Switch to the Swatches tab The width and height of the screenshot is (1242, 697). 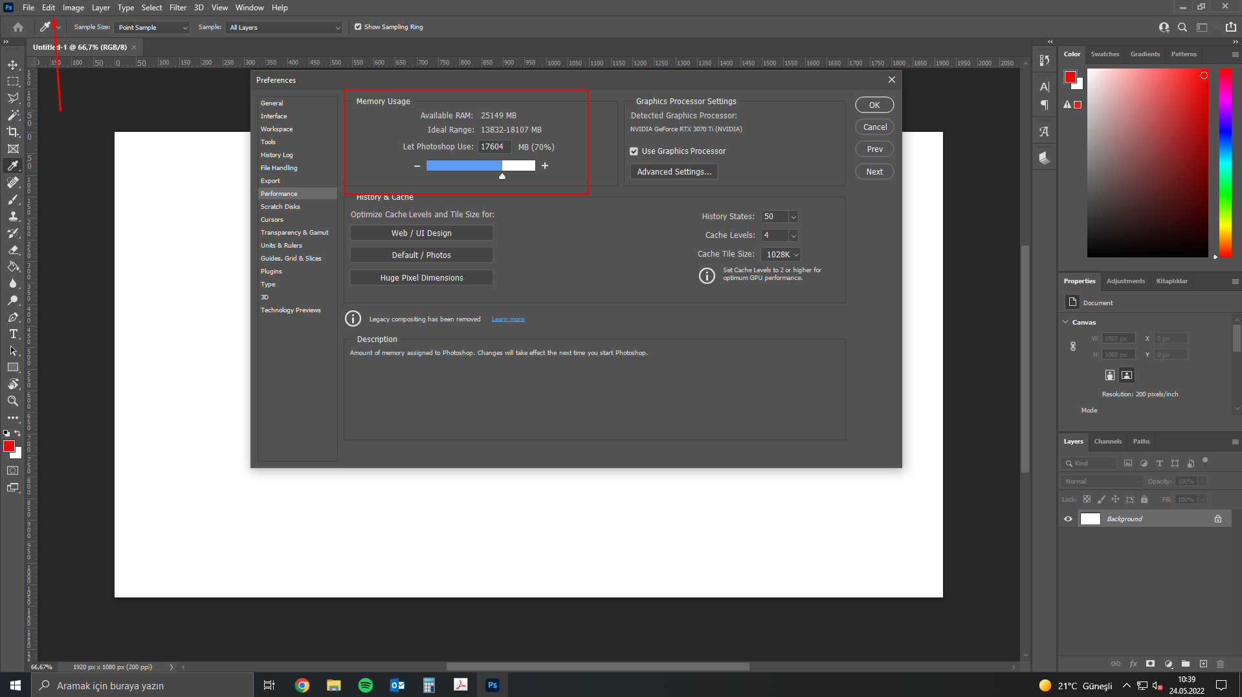(1105, 54)
